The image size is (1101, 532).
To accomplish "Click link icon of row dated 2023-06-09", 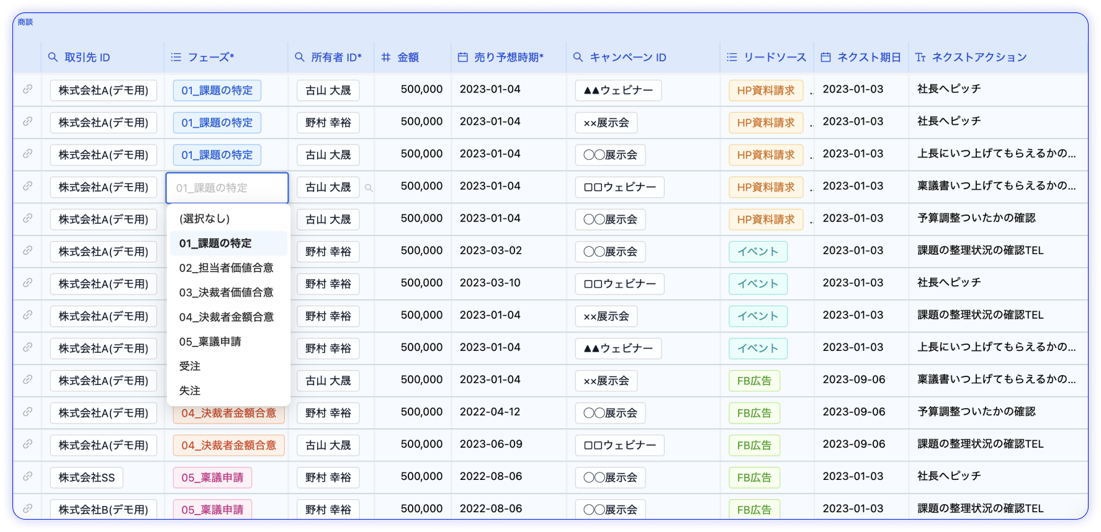I will pos(27,444).
